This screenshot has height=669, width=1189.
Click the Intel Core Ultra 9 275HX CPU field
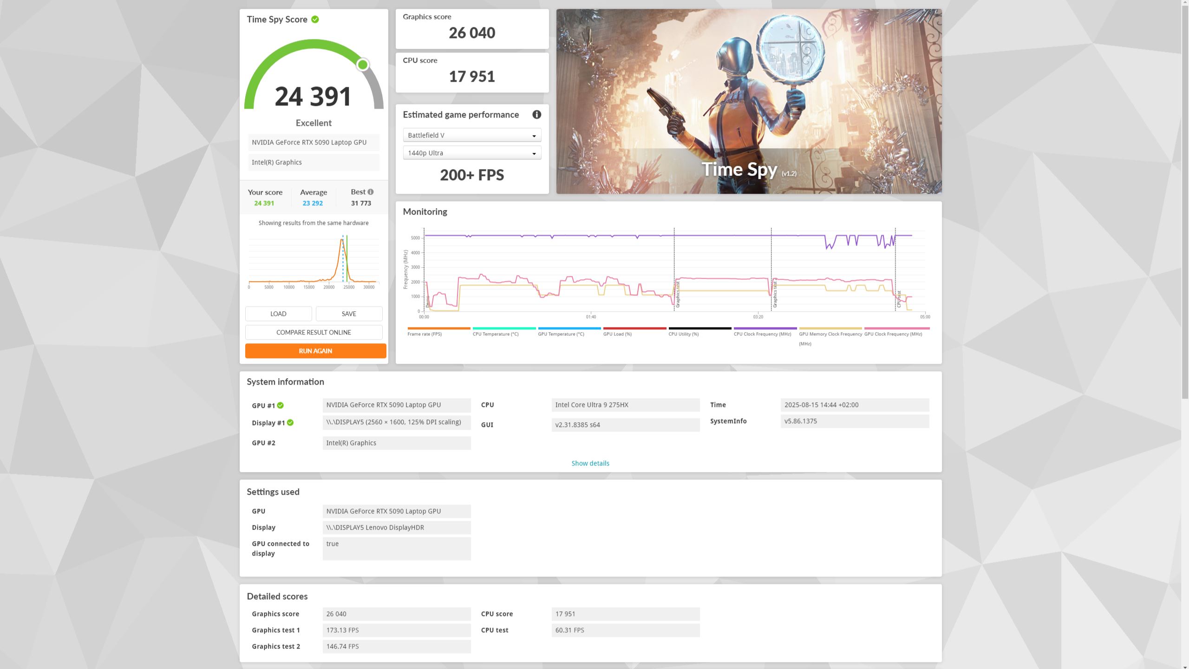click(x=626, y=405)
